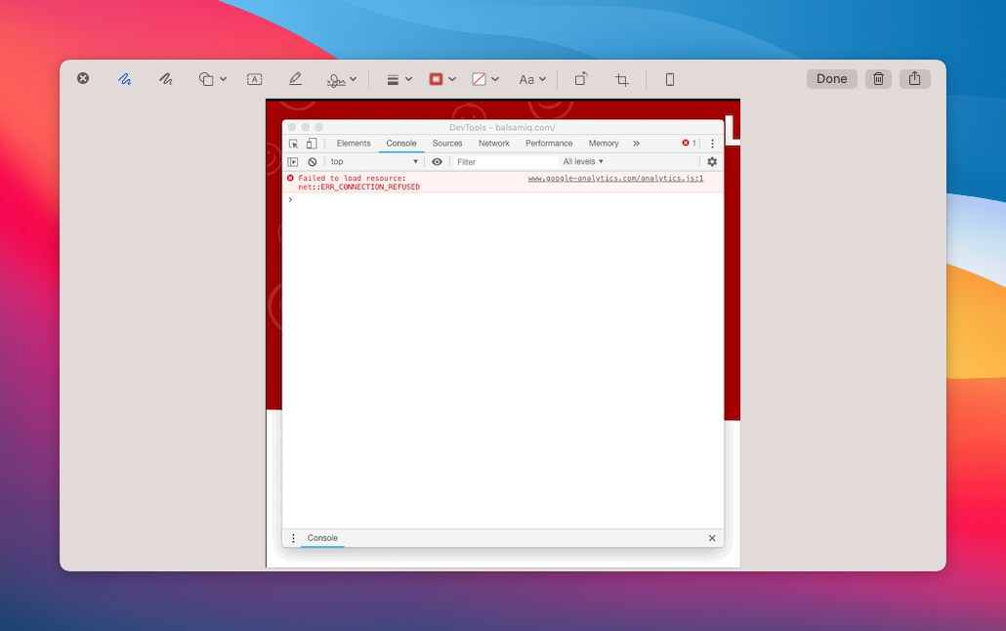Click the analytics.js:1 source link
1006x631 pixels.
pyautogui.click(x=615, y=179)
